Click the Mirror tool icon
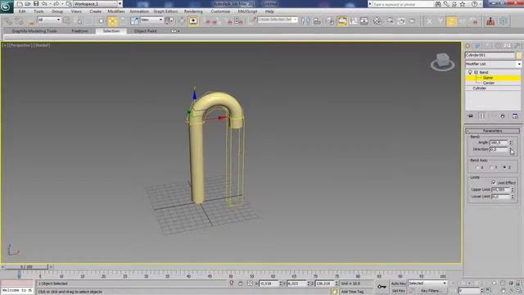Viewport: 524px width, 295px height. (305, 21)
